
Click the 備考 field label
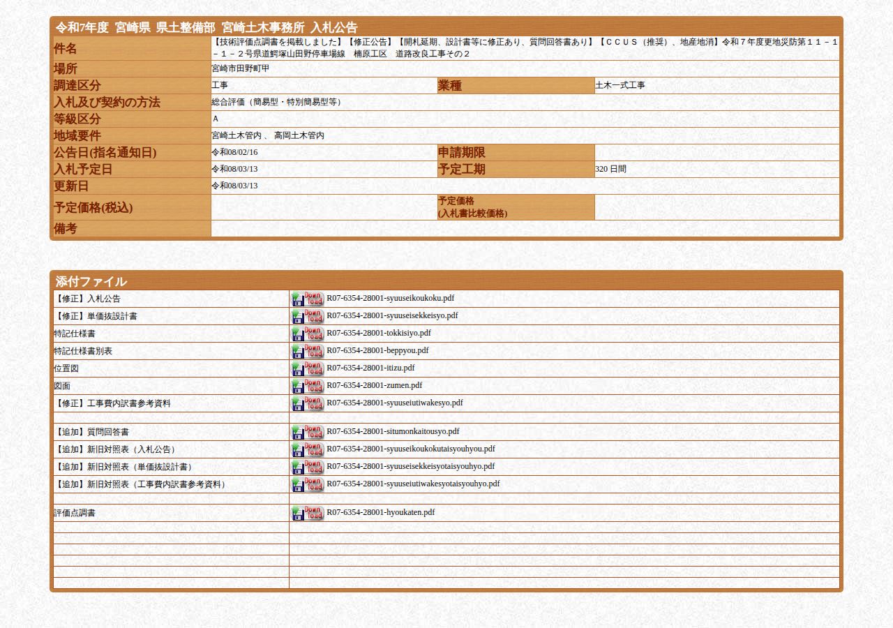pos(66,228)
